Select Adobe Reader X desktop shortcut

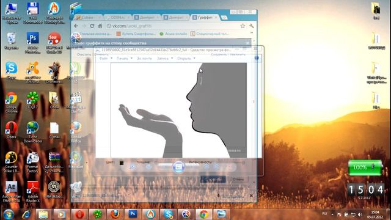point(32,191)
